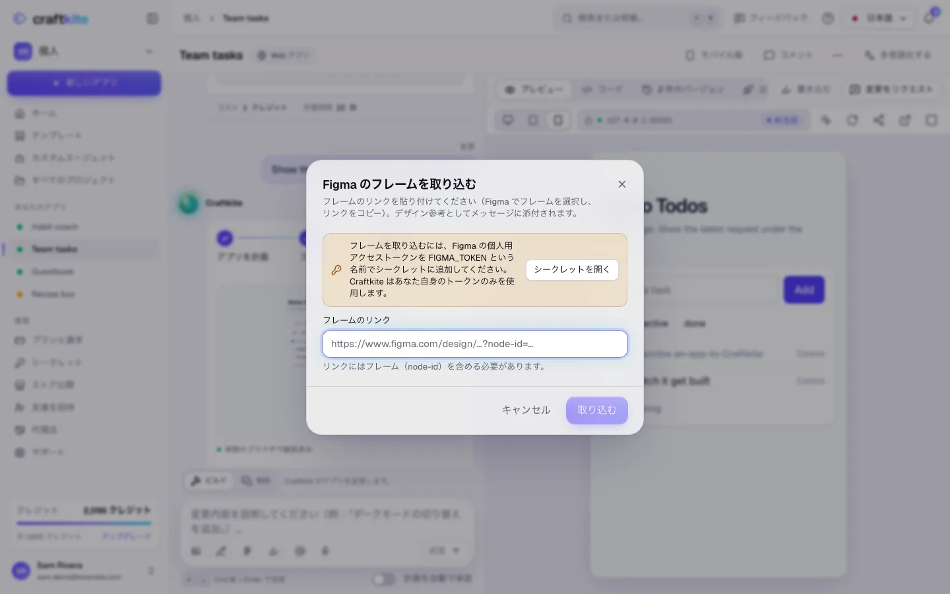Click the hint text mentioning node-id
The height and width of the screenshot is (594, 950).
pyautogui.click(x=435, y=366)
